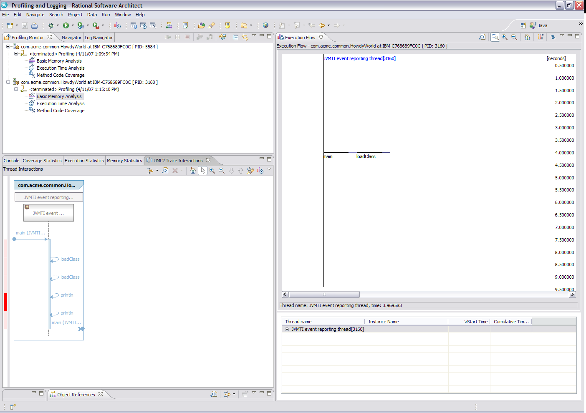Screen dimensions: 586x413
Task: Zoom in on UML2 Trace Interactions diagram
Action: pos(212,171)
